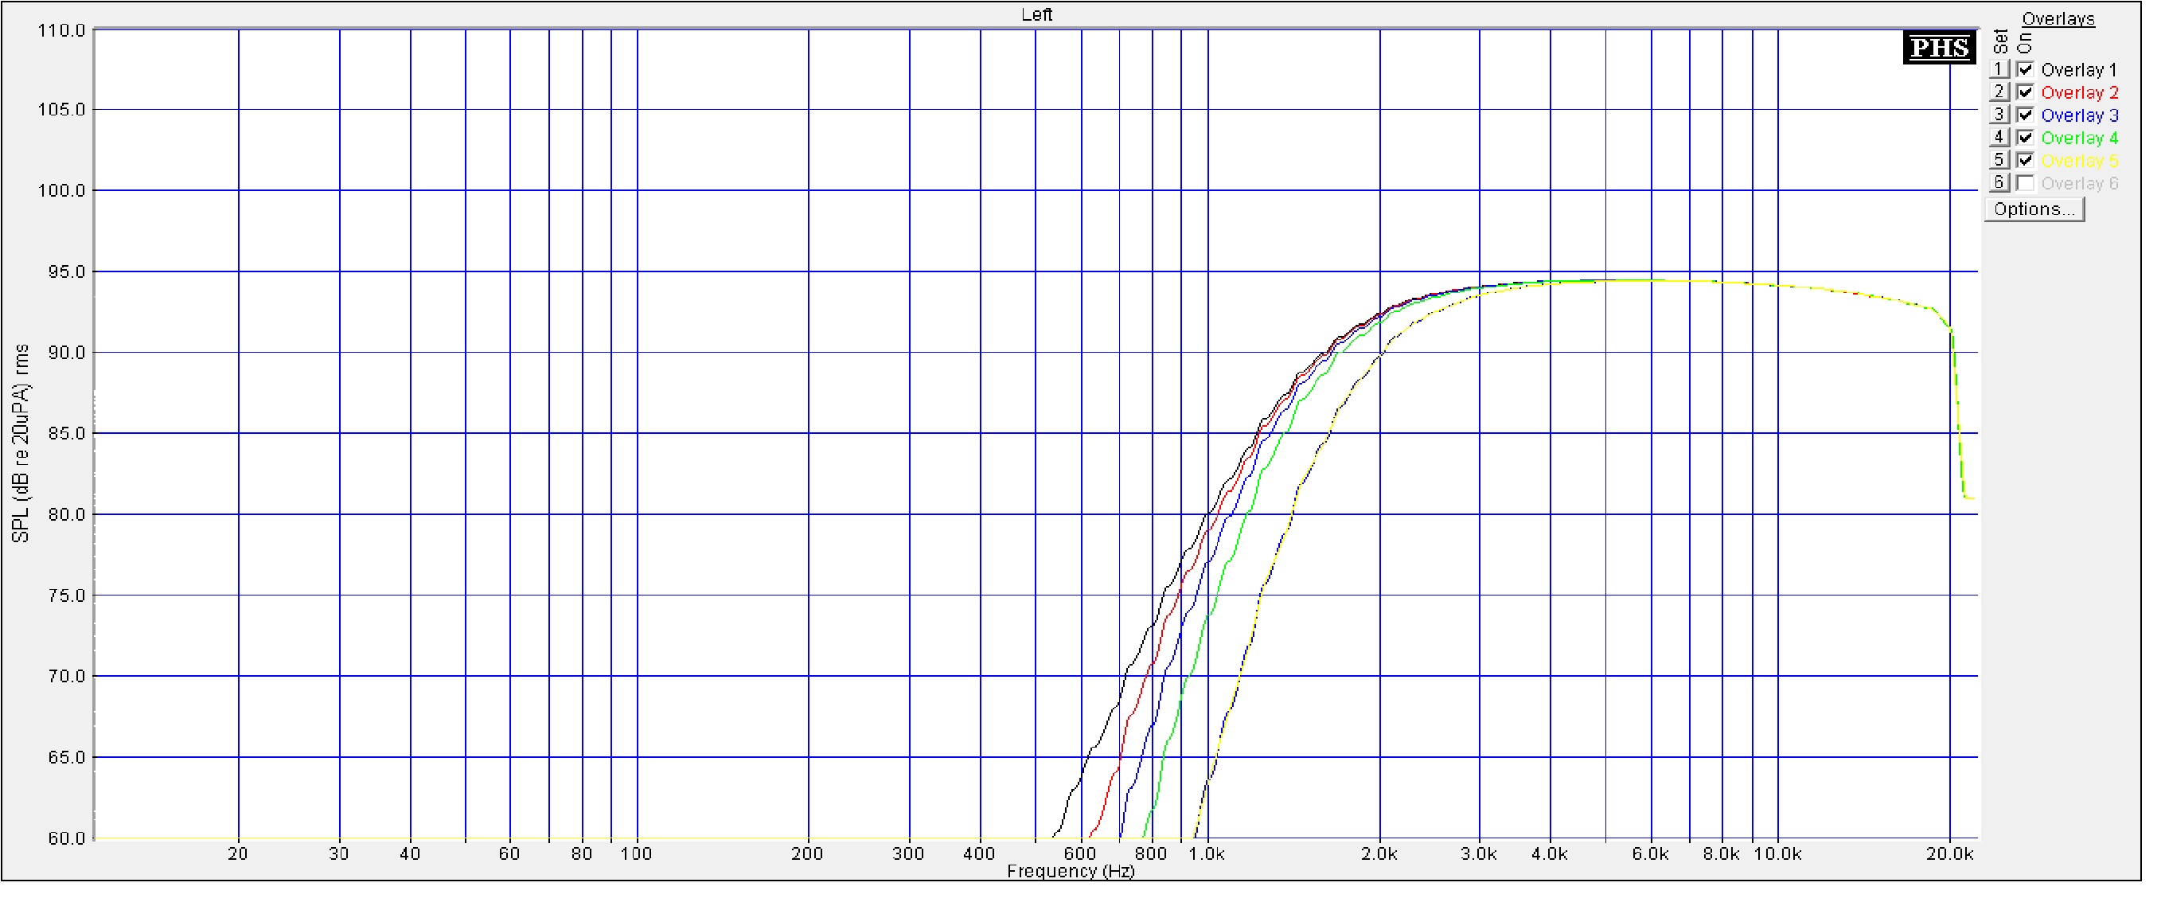Hide Overlay 1 using its checkbox

2026,70
